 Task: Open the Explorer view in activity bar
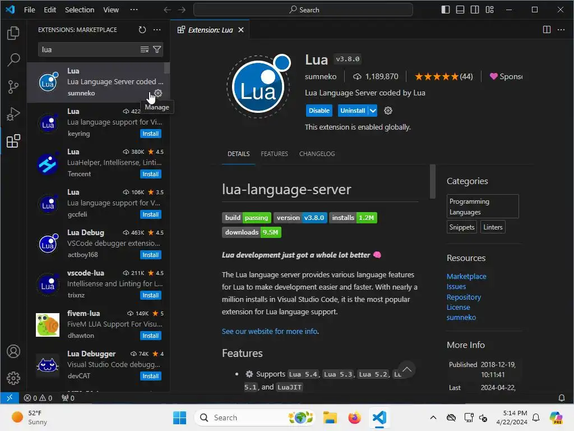[x=13, y=33]
